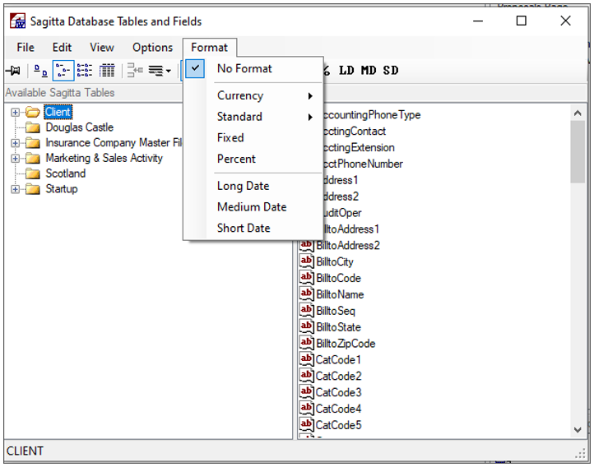Select the small icons view button
The height and width of the screenshot is (467, 594).
[x=63, y=71]
